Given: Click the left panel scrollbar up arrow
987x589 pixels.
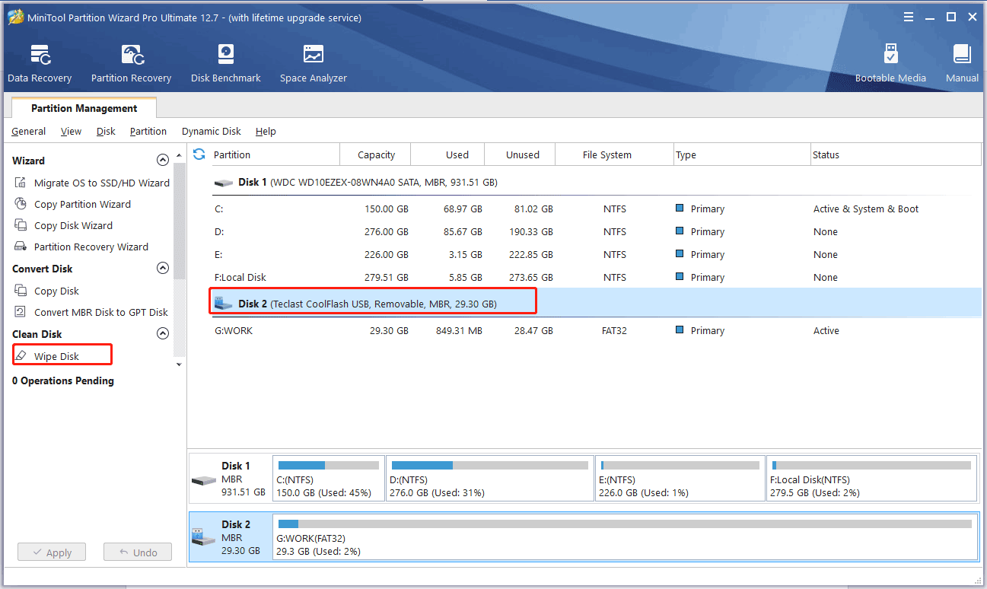Looking at the screenshot, I should coord(180,155).
